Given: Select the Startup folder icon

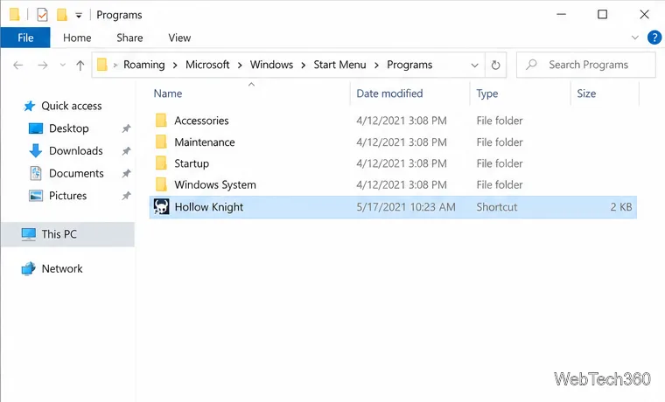Looking at the screenshot, I should tap(161, 163).
